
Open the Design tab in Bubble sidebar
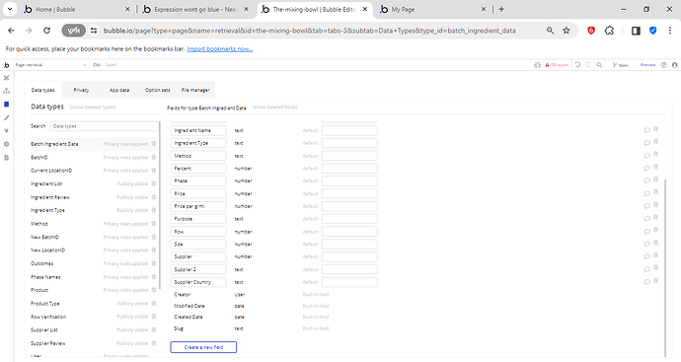(6, 78)
